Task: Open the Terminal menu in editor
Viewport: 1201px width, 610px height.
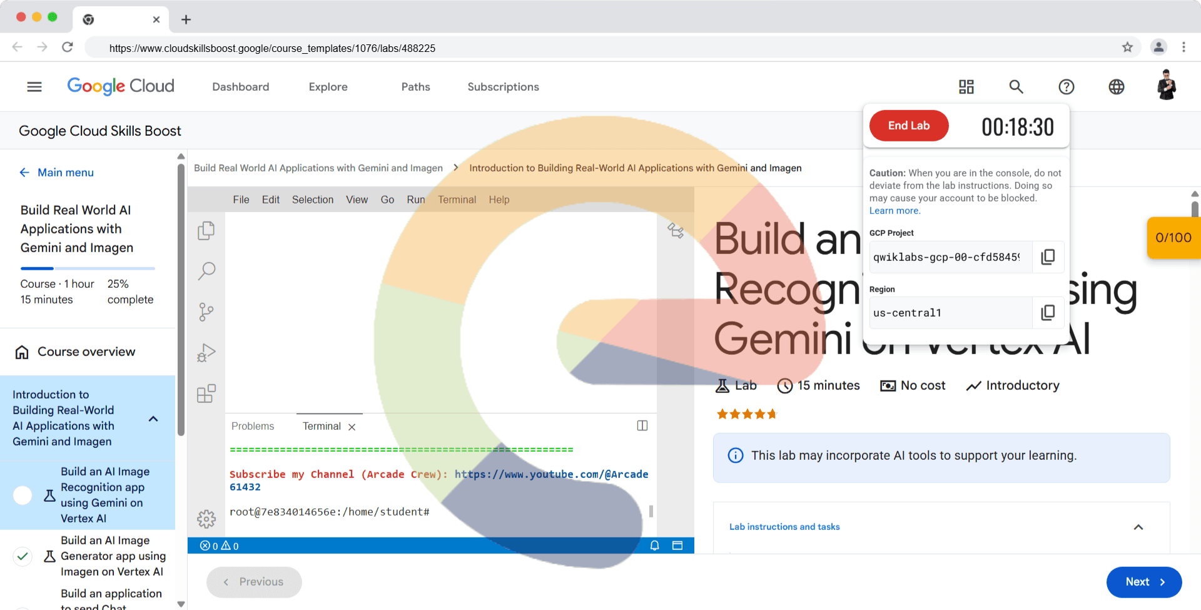Action: point(457,200)
